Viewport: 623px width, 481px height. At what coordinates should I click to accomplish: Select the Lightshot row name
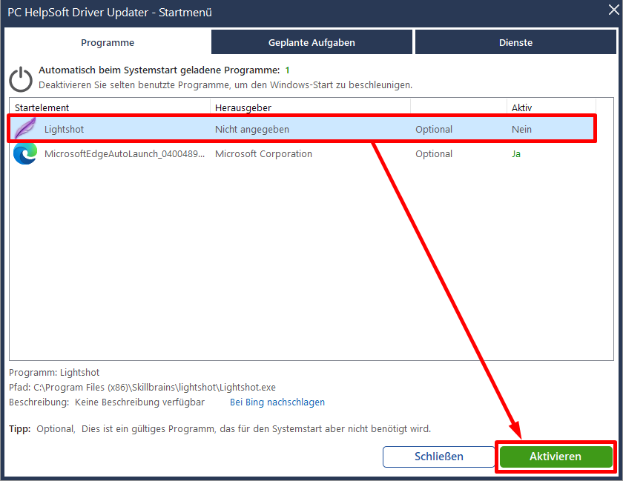tap(64, 129)
